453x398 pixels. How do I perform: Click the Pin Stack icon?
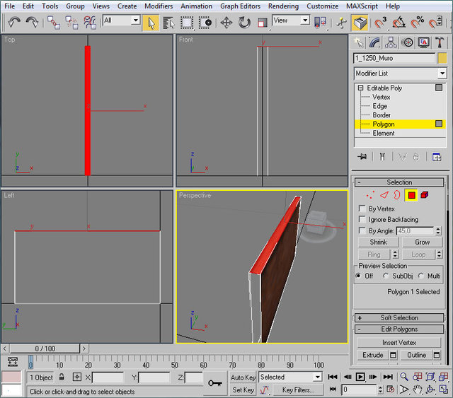(362, 156)
